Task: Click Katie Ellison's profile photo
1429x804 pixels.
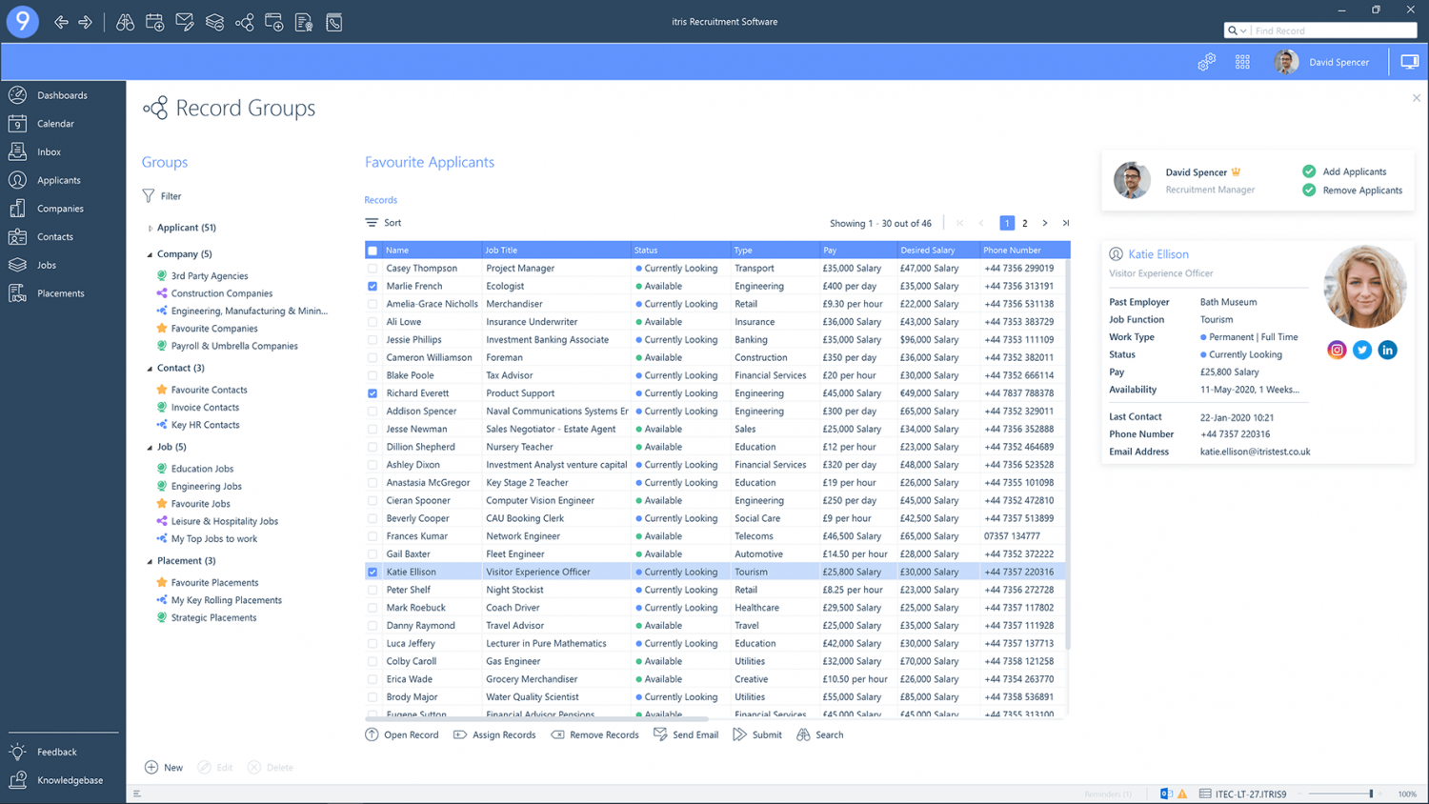Action: coord(1364,287)
